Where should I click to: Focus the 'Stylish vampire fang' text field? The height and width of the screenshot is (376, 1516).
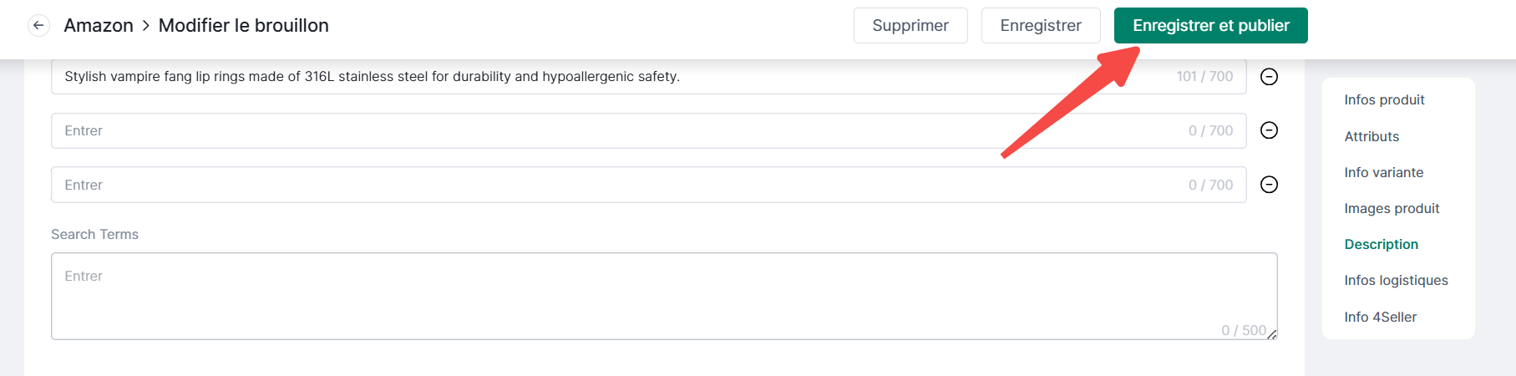point(585,77)
